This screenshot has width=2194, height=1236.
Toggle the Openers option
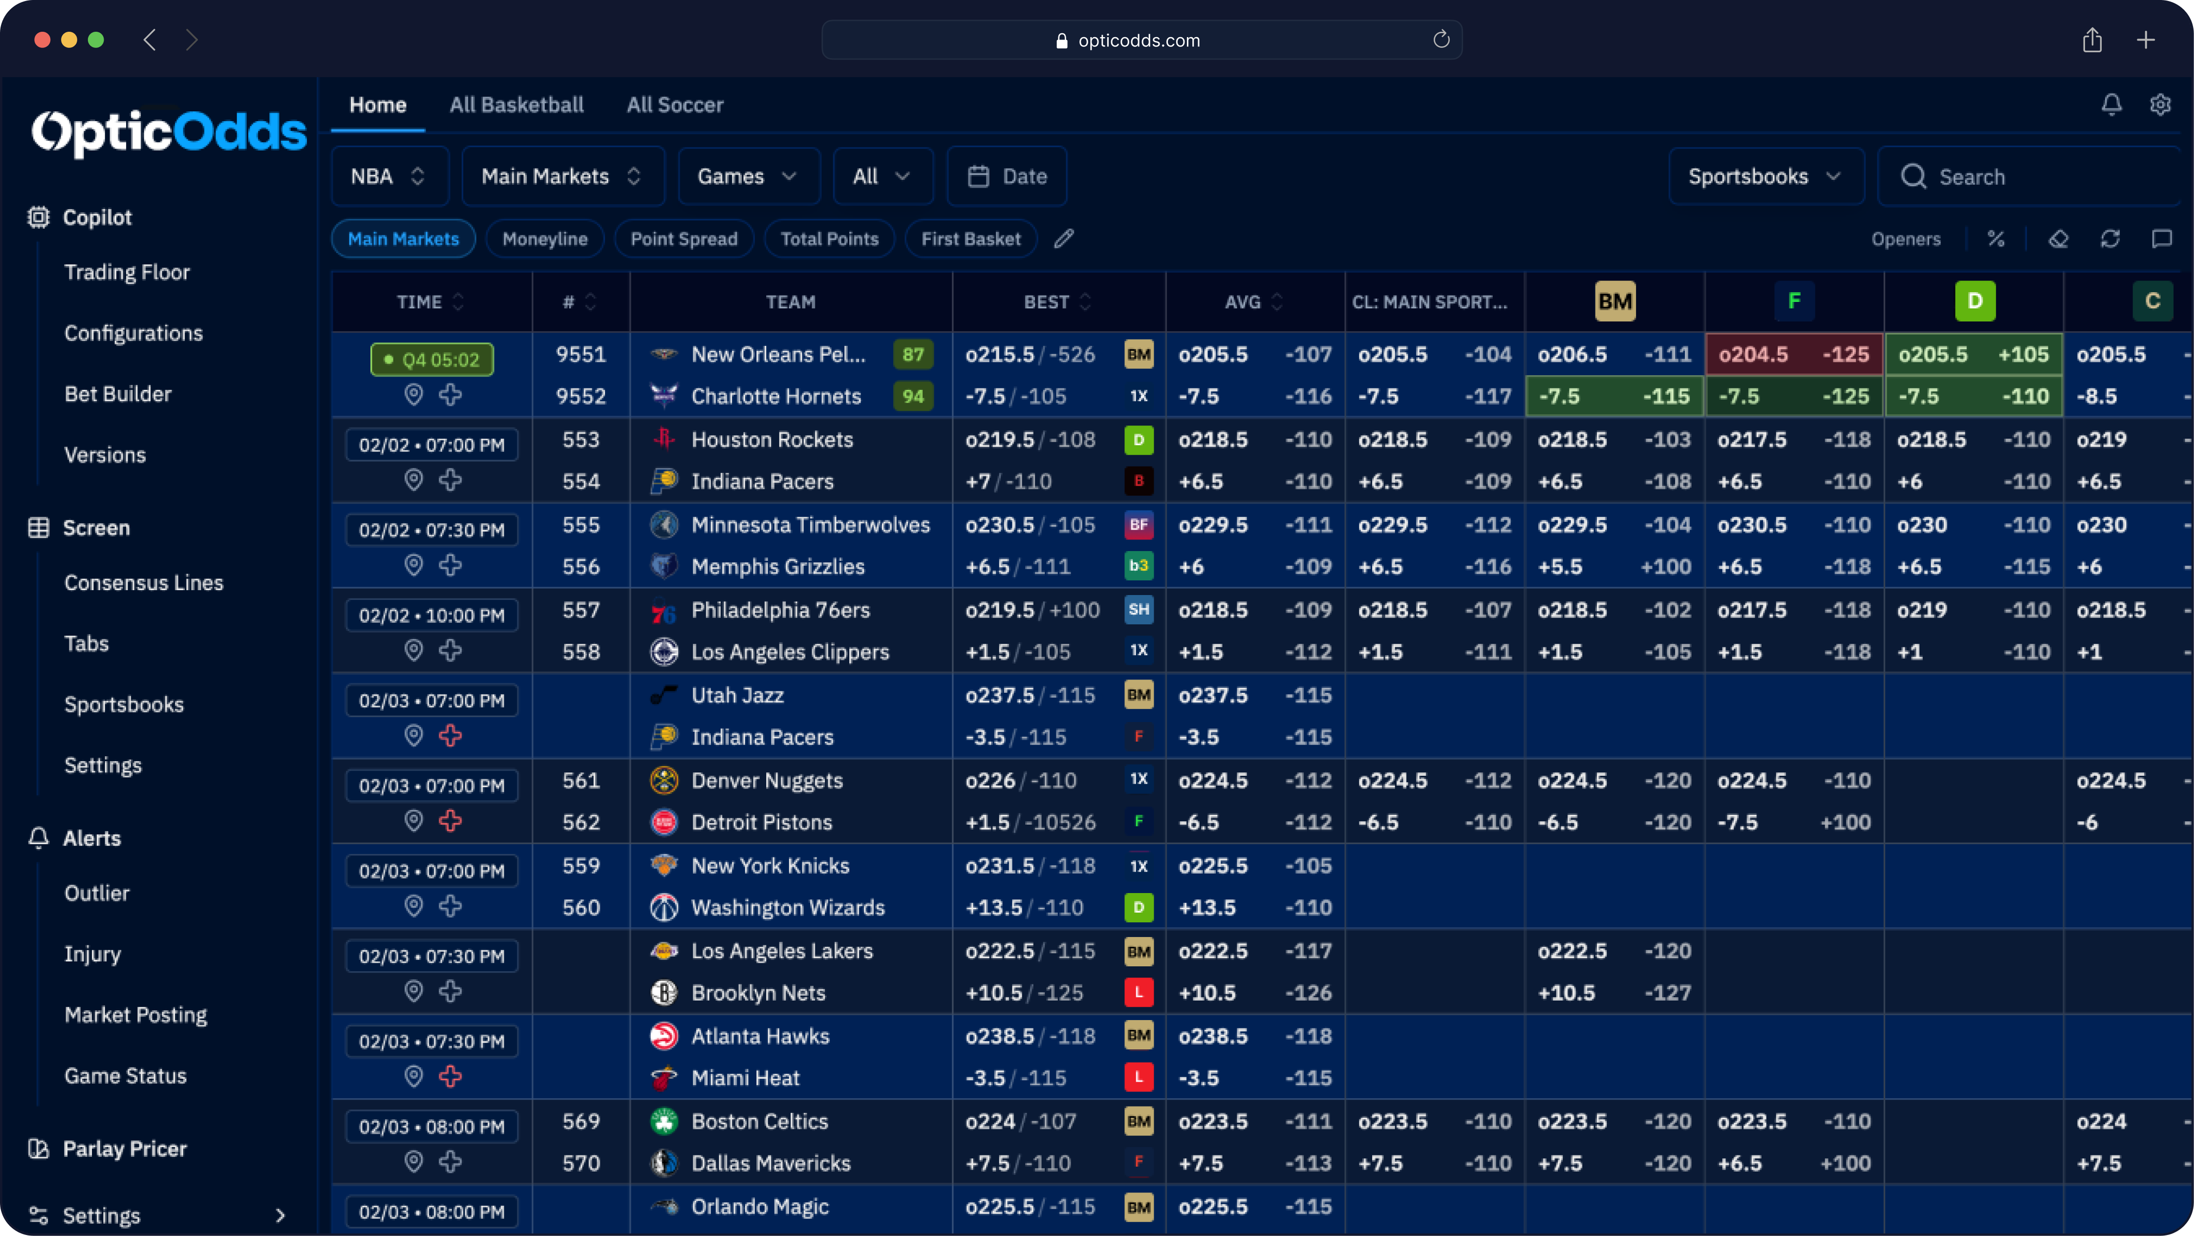coord(1906,239)
